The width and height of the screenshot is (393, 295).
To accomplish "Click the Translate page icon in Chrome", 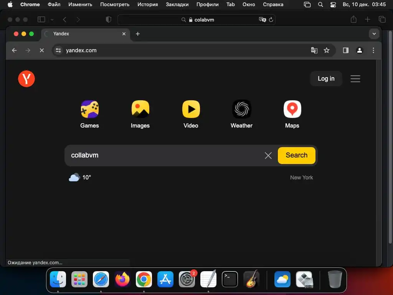I will (x=314, y=50).
